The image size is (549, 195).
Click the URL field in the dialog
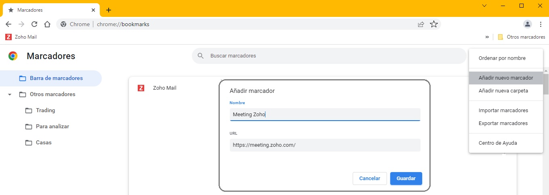point(325,145)
